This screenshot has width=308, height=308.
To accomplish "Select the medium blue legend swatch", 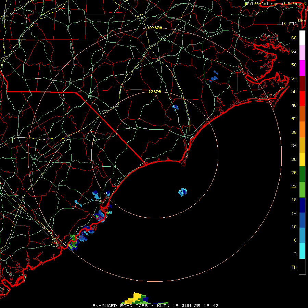I will click(x=302, y=220).
